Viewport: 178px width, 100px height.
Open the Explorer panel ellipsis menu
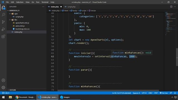pos(43,7)
